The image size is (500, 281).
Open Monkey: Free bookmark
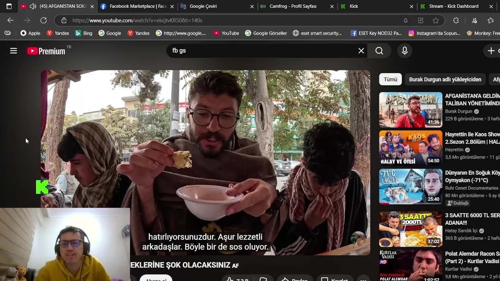point(483,33)
